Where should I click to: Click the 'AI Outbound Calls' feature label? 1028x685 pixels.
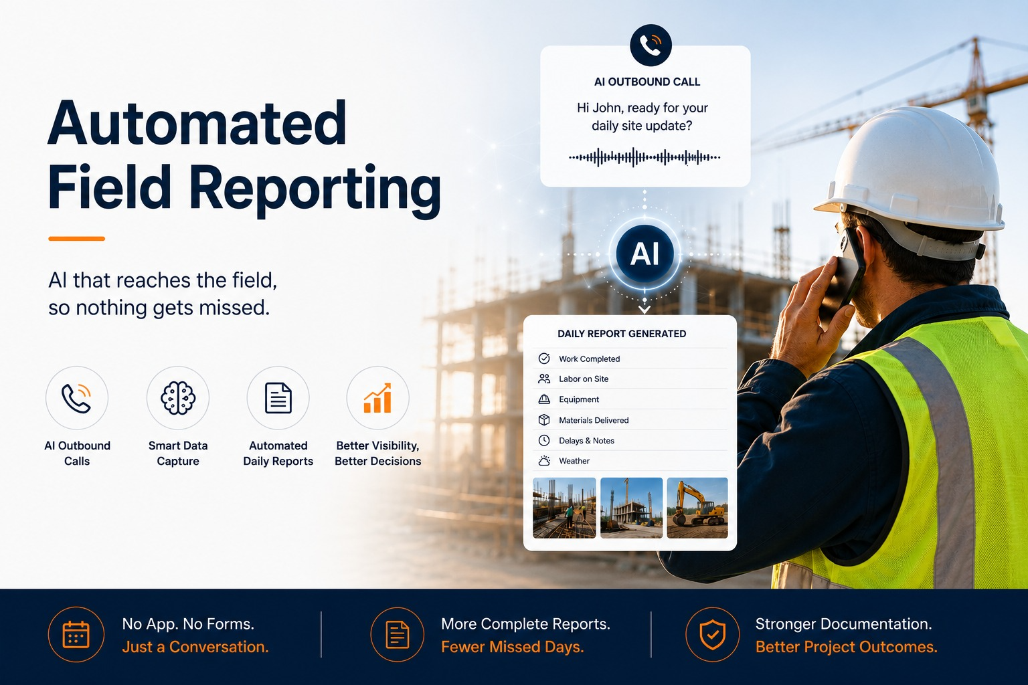77,453
